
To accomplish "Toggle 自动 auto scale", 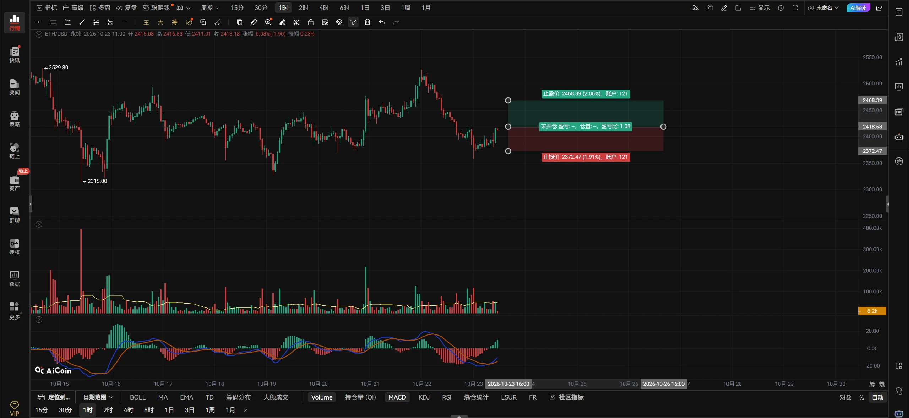I will click(877, 397).
